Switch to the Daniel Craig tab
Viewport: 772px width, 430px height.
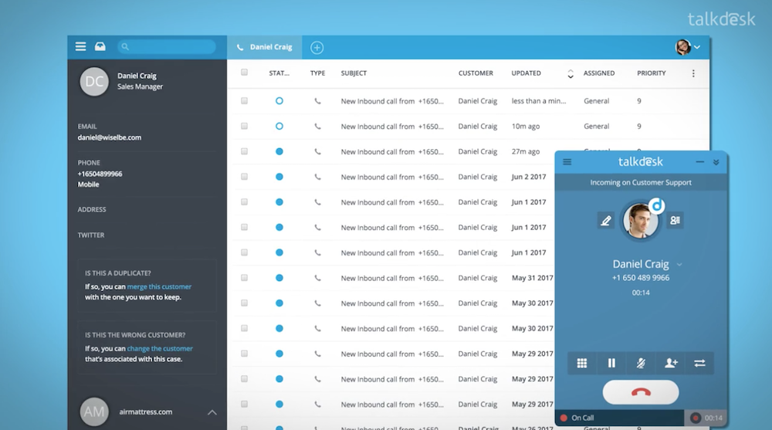pos(265,47)
